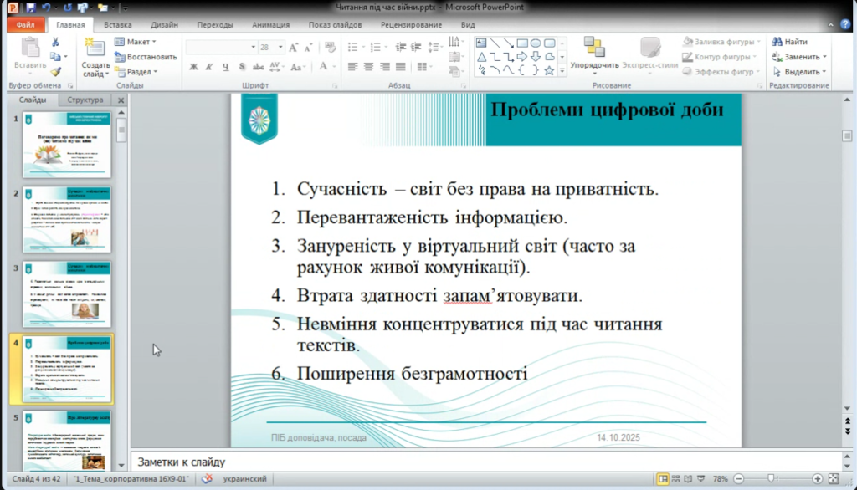
Task: Select slide 2 thumbnail in panel
Action: click(67, 219)
